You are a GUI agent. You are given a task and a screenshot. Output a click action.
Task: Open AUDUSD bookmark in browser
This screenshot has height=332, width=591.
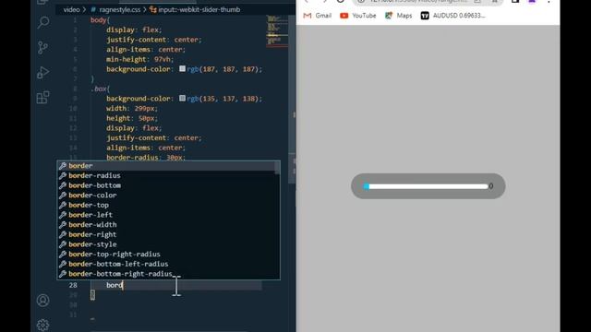click(x=453, y=16)
